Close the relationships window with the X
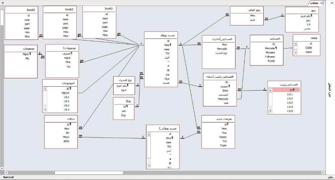 tap(3, 3)
